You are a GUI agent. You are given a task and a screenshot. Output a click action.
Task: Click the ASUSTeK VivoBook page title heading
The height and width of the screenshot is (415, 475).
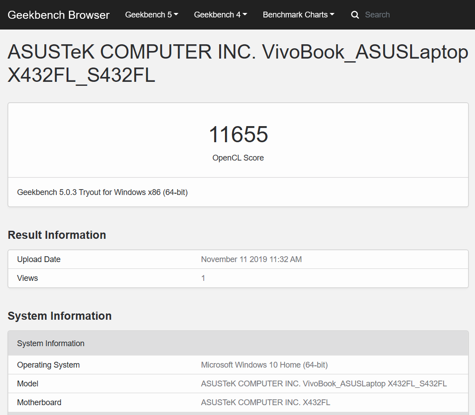coord(237,64)
